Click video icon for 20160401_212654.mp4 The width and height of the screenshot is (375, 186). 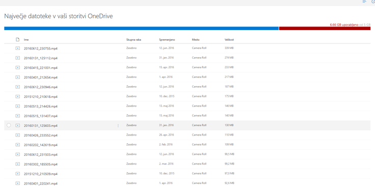click(17, 77)
